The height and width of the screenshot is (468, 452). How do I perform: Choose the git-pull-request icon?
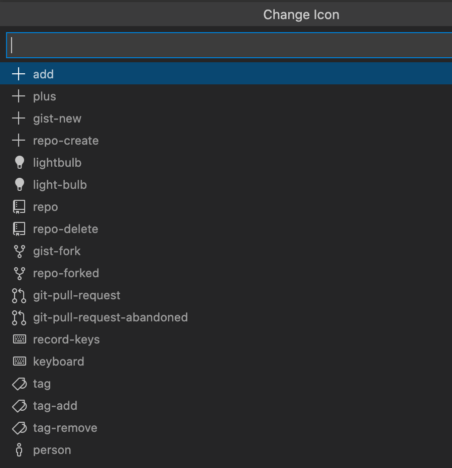tap(75, 295)
